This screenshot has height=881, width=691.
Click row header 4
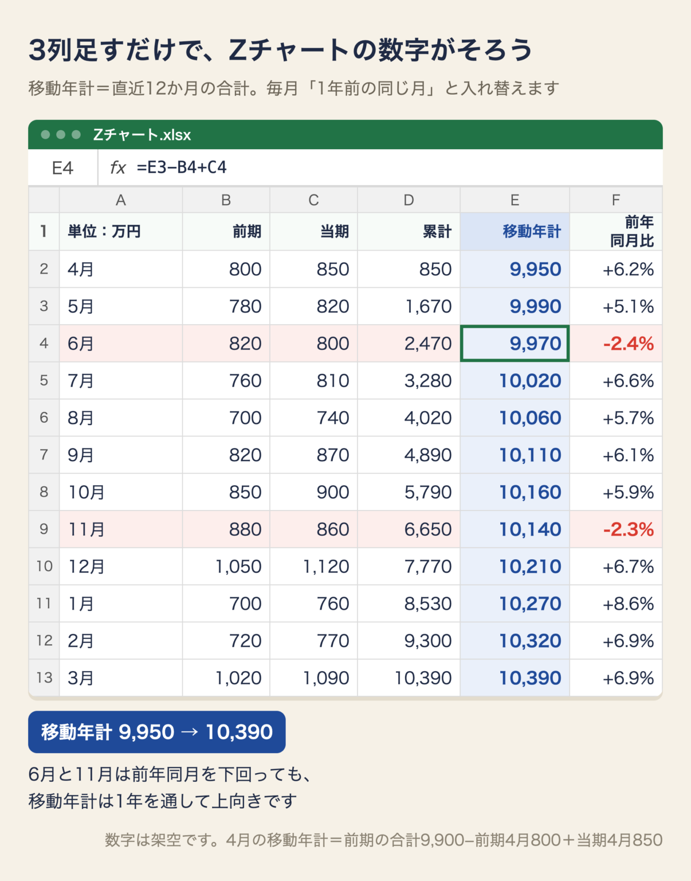tap(44, 344)
